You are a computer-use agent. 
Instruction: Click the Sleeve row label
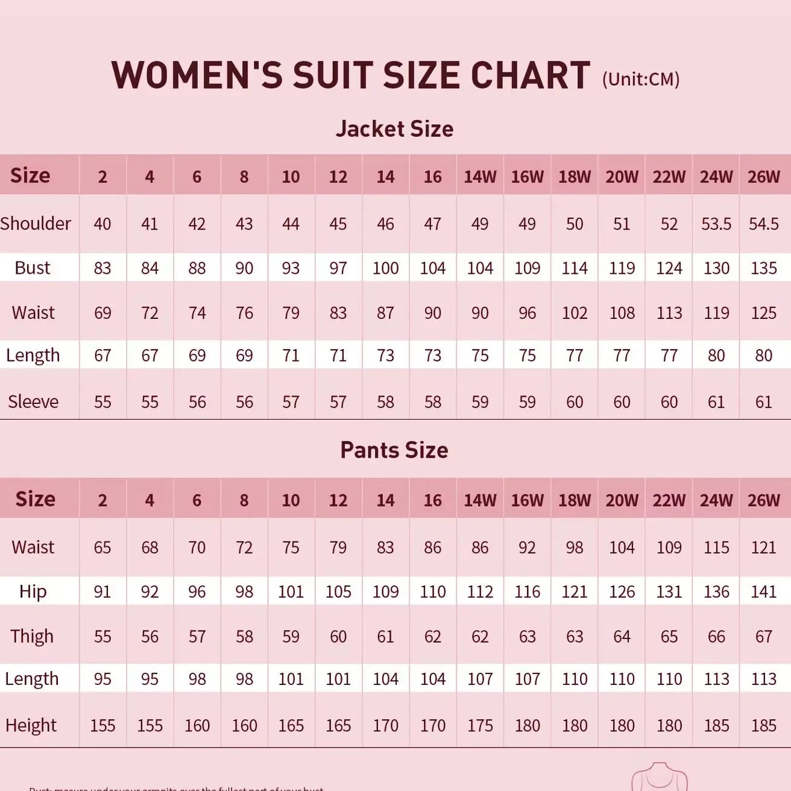(33, 402)
